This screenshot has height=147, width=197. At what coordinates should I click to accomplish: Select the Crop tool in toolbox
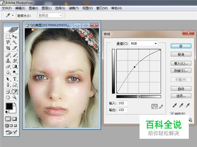pyautogui.click(x=8, y=48)
